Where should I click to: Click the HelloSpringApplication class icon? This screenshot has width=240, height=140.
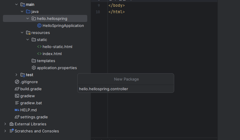39,26
